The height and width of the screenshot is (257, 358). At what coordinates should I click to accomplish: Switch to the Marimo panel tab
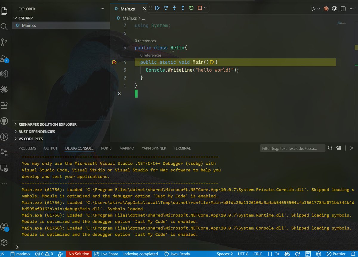click(127, 148)
